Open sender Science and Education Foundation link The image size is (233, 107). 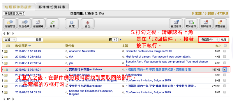(91, 92)
